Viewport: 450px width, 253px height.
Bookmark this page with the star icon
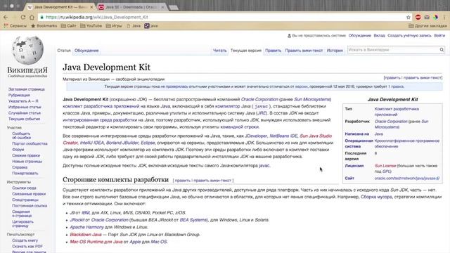[x=409, y=17]
